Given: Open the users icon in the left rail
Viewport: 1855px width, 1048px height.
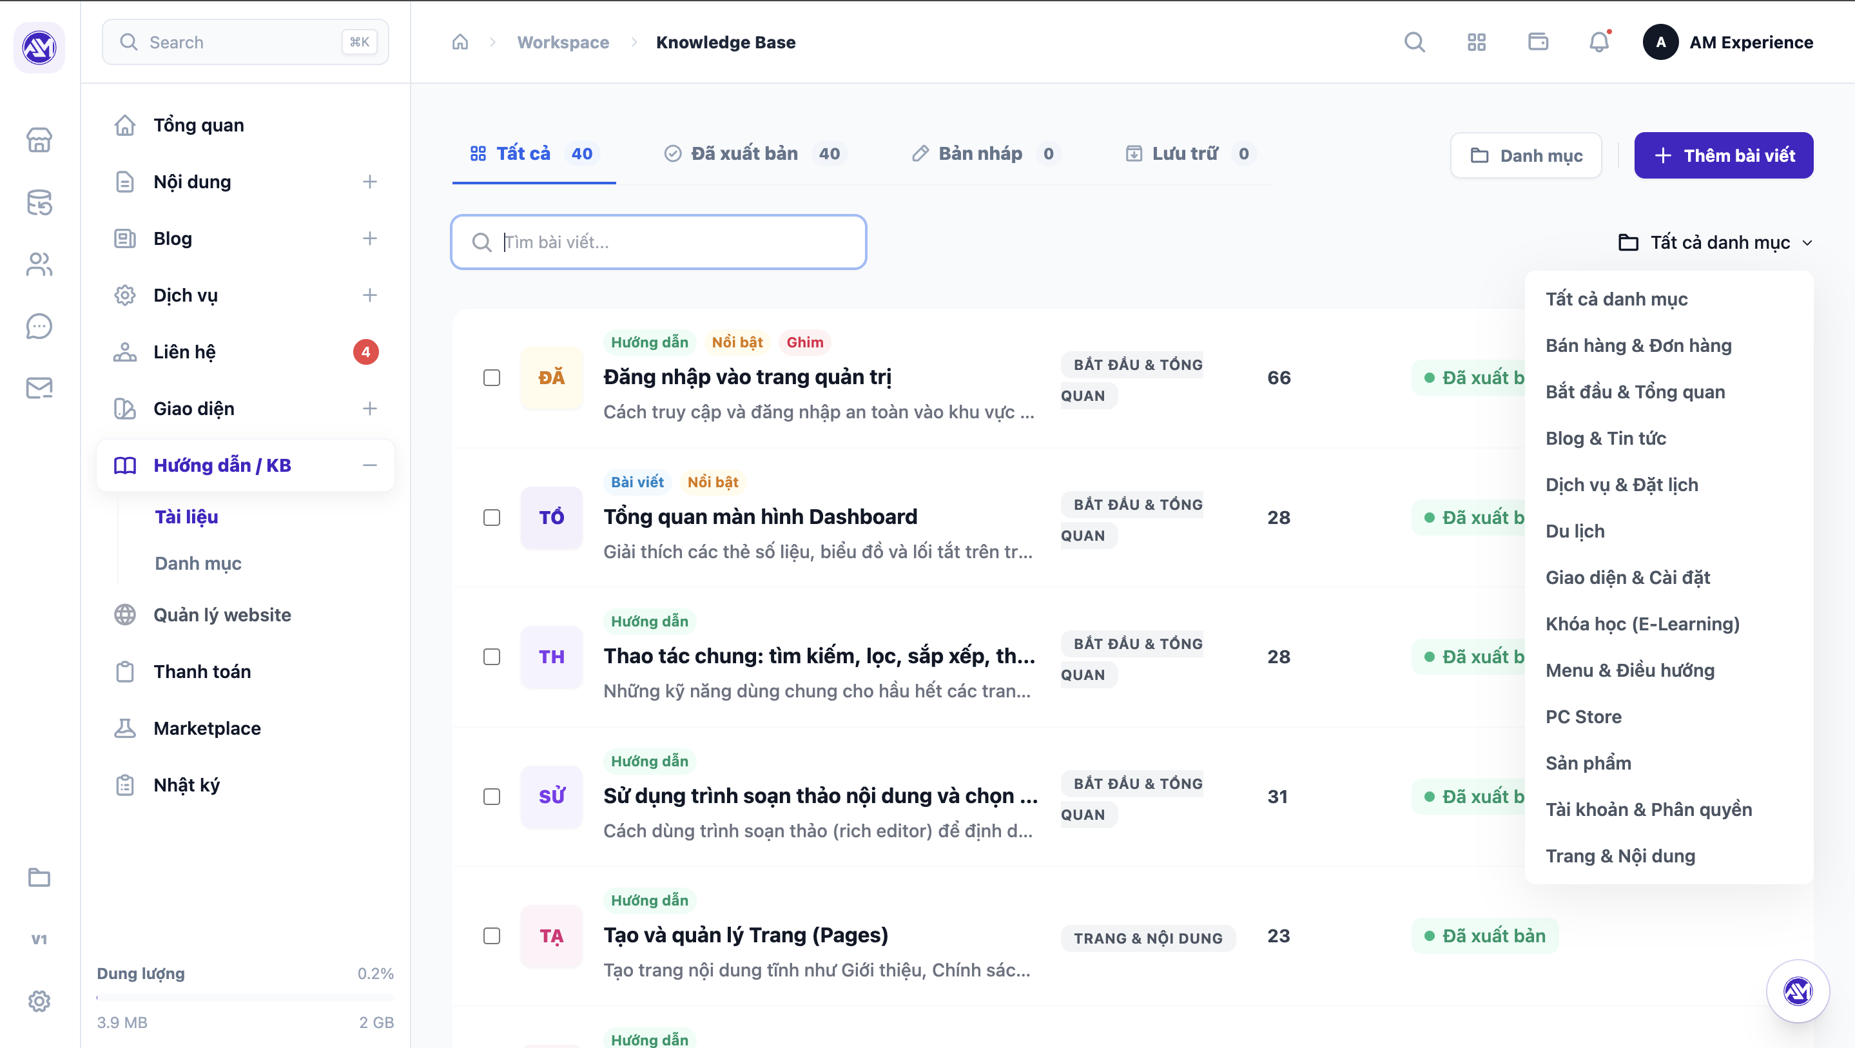Looking at the screenshot, I should tap(39, 264).
